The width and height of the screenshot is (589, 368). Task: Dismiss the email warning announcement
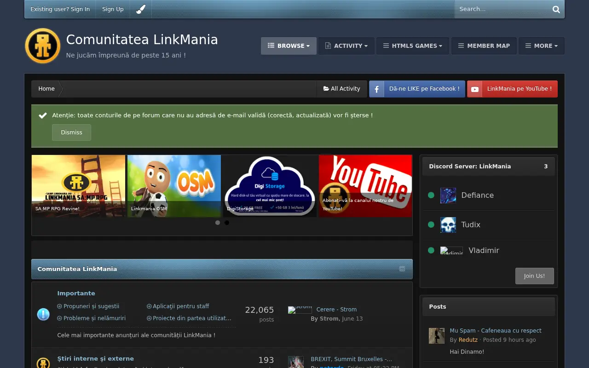pyautogui.click(x=71, y=132)
